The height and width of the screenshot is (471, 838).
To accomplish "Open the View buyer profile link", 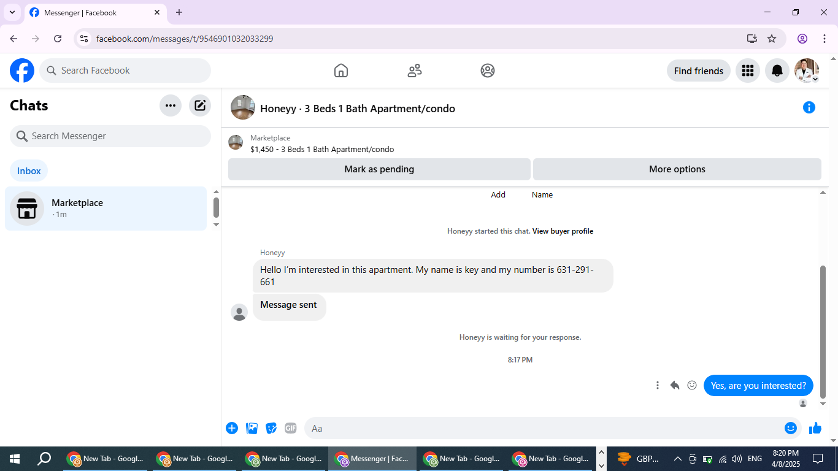I will pyautogui.click(x=563, y=231).
